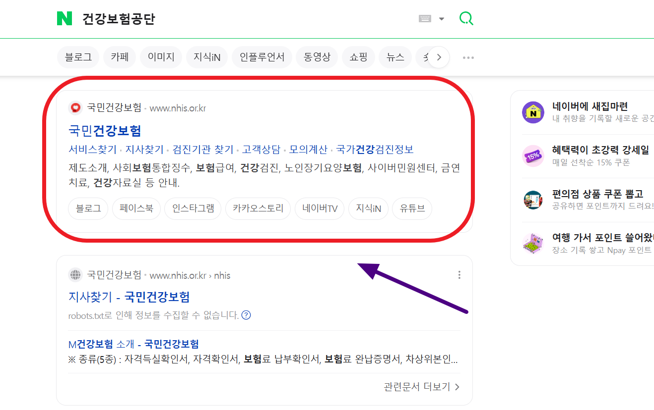
Task: Switch to the 뉴스 search tab
Action: click(x=395, y=57)
